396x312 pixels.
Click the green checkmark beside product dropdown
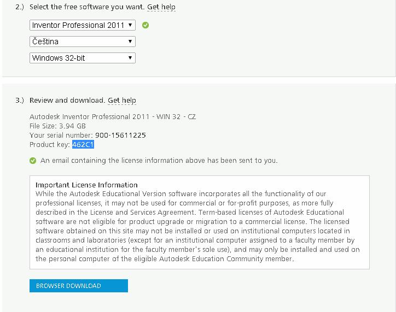[145, 25]
